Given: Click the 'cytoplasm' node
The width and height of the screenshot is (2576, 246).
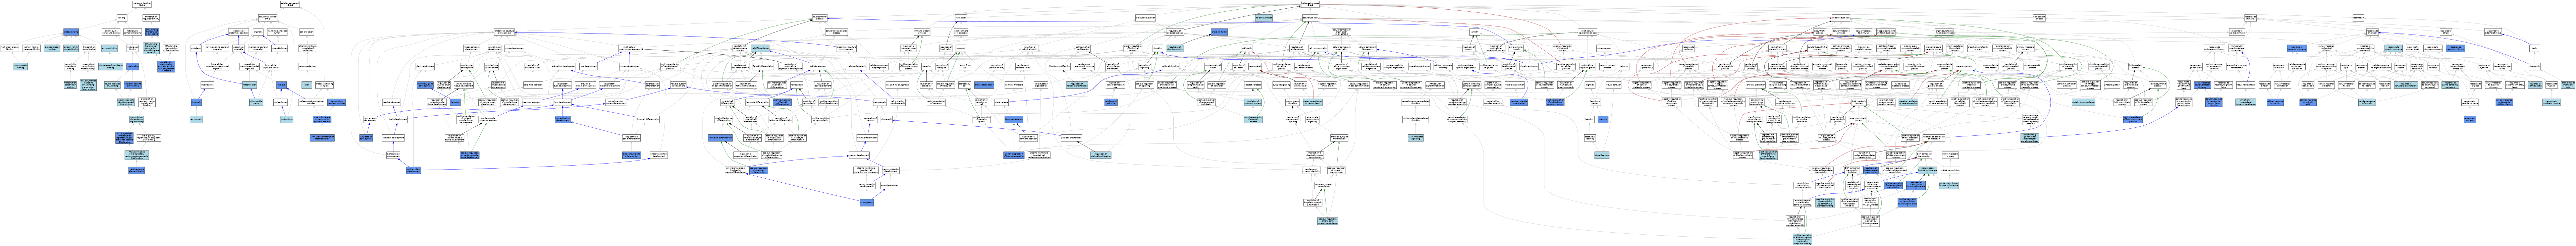Looking at the screenshot, I should point(196,48).
